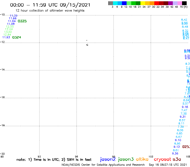Click the 102 longitude axis label
The width and height of the screenshot is (190, 167).
pos(151,156)
